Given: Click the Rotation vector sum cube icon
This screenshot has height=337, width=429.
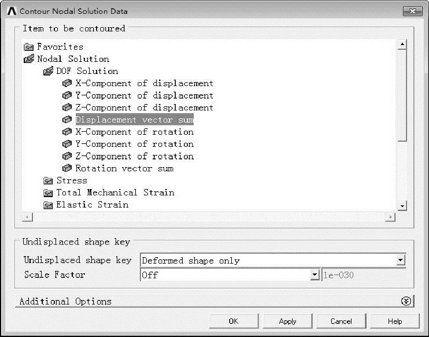Looking at the screenshot, I should 67,168.
